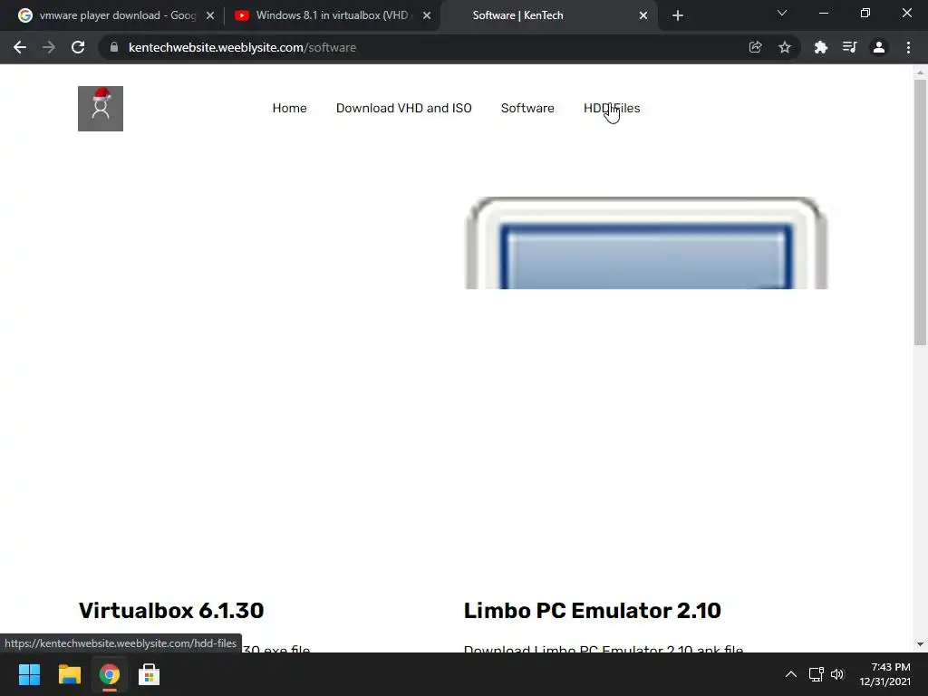This screenshot has height=696, width=928.
Task: Click the network icon in system tray
Action: tap(817, 674)
